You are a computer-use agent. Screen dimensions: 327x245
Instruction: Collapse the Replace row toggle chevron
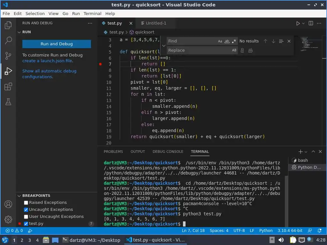(x=164, y=46)
